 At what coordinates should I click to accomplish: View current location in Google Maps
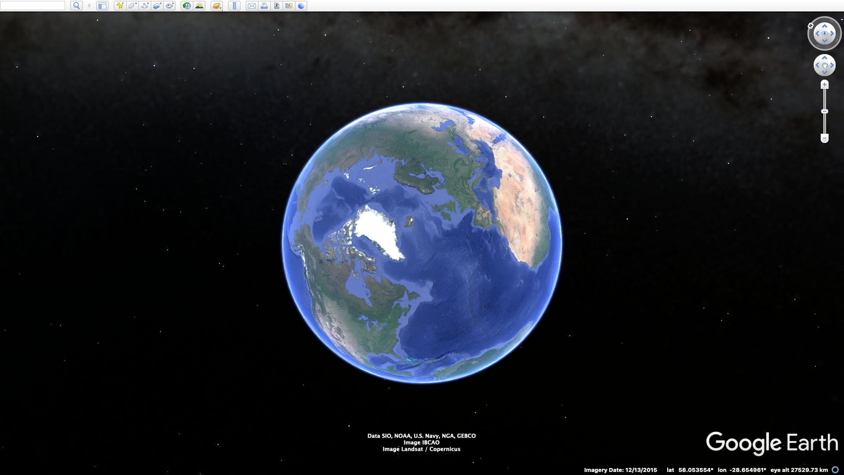click(x=288, y=6)
